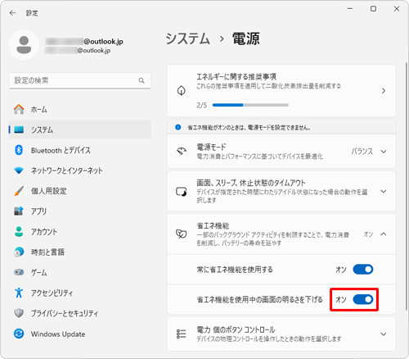
Task: Click the back arrow icon
Action: [12, 13]
